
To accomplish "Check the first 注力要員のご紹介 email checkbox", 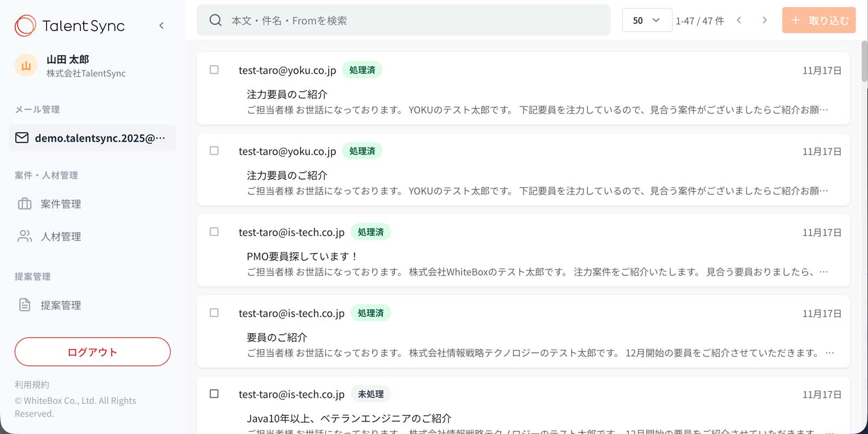I will point(214,70).
